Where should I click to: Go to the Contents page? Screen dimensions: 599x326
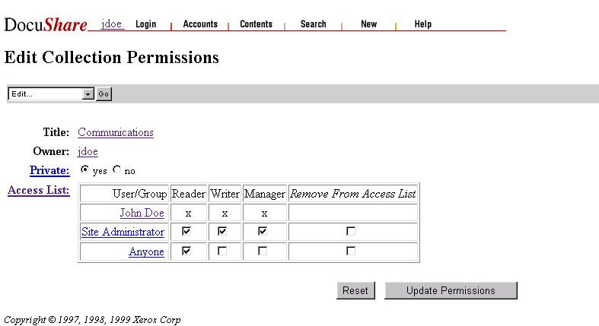pyautogui.click(x=256, y=24)
